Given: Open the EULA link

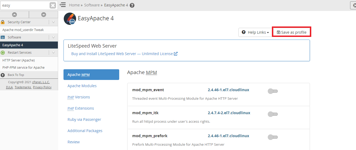Looking at the screenshot, I should [9, 87].
